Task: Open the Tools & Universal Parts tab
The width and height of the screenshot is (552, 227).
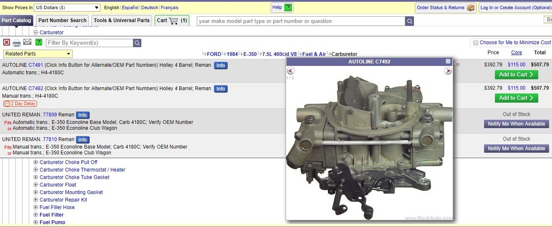Action: coord(121,20)
